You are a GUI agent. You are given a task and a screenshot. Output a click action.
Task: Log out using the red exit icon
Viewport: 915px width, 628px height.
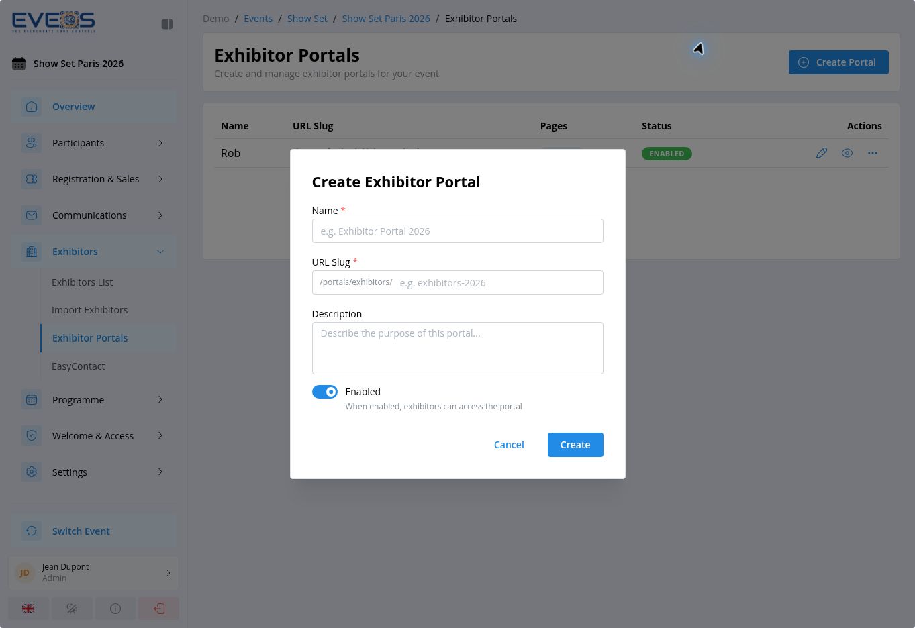[x=159, y=609]
